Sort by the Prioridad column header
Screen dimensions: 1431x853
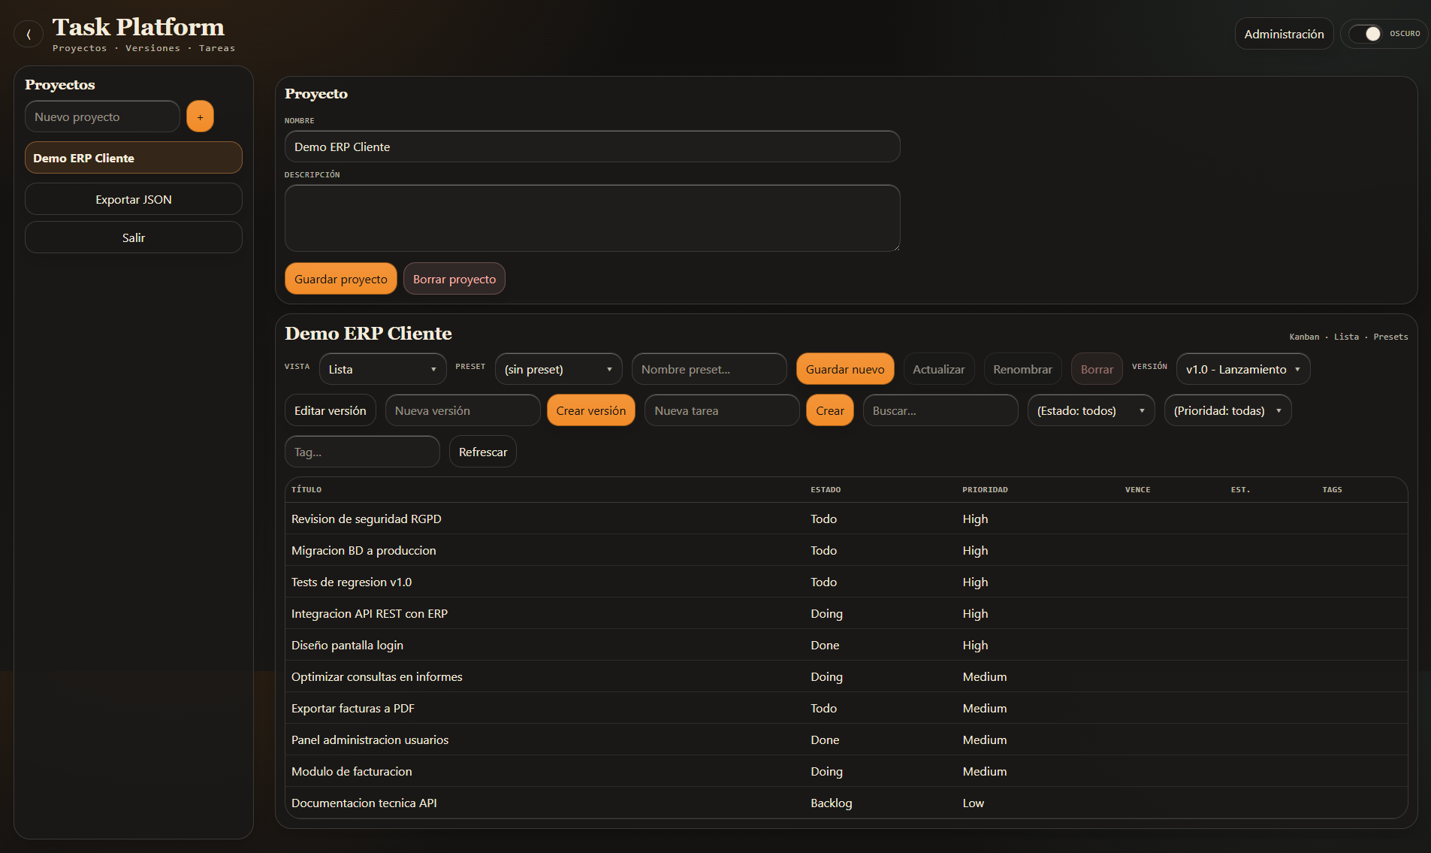click(985, 489)
